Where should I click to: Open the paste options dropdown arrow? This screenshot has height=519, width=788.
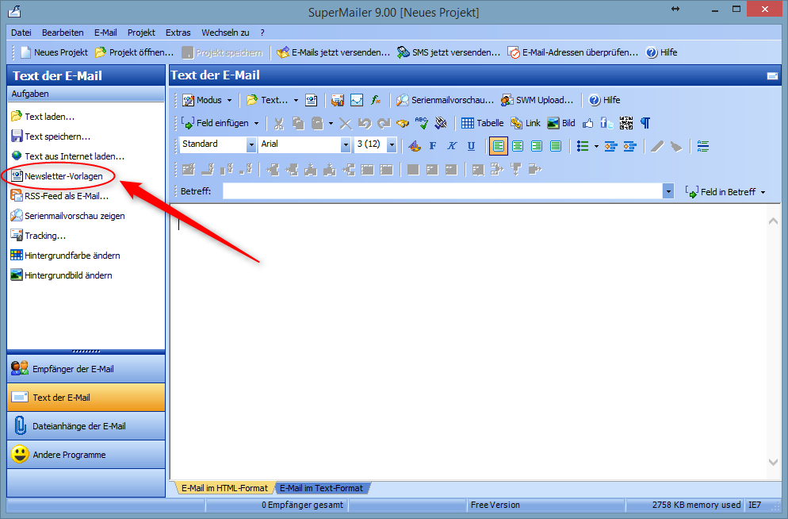331,123
